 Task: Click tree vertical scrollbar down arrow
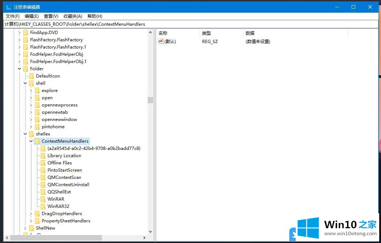(x=151, y=232)
